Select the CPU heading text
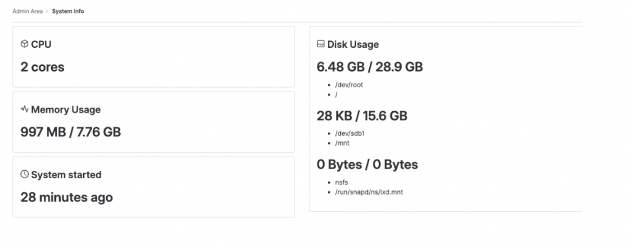The height and width of the screenshot is (247, 630). pos(41,44)
